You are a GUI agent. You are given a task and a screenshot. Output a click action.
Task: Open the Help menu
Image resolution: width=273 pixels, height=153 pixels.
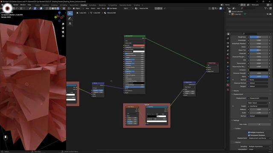click(29, 5)
